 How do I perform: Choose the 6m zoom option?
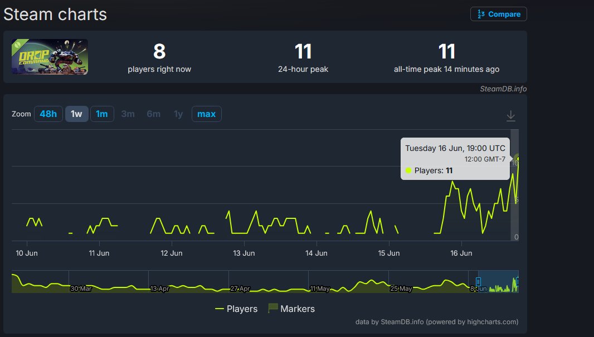click(x=153, y=114)
